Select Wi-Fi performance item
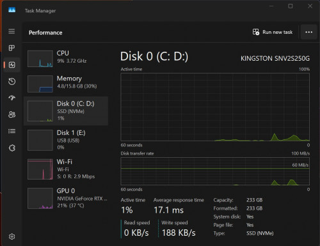This screenshot has width=320, height=246. tap(66, 169)
